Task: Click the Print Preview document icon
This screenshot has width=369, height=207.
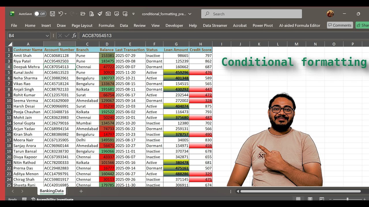Action: tap(92, 14)
